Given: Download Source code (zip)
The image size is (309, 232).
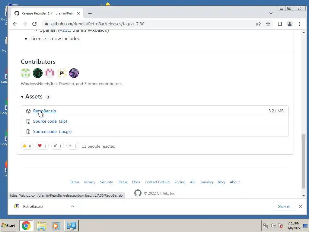Looking at the screenshot, I should pyautogui.click(x=50, y=121).
